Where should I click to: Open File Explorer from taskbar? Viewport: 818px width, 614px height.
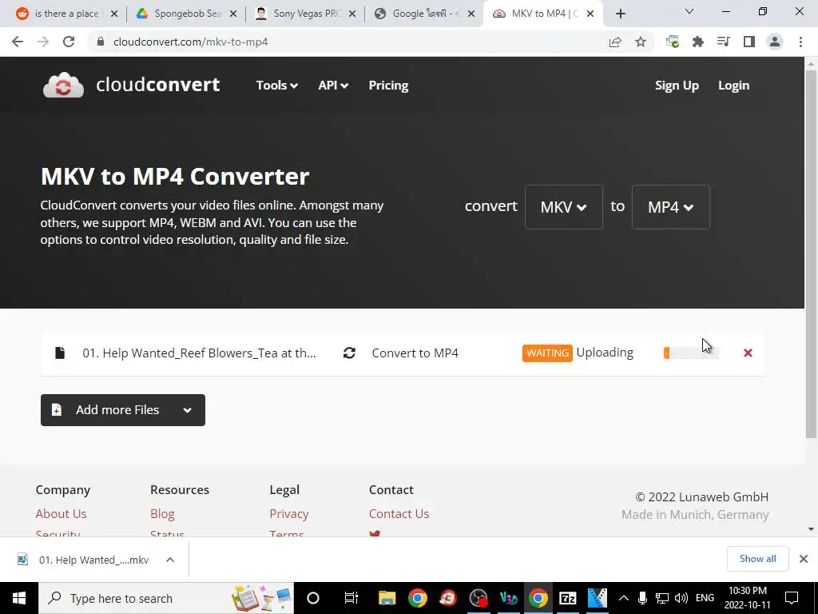pyautogui.click(x=387, y=598)
